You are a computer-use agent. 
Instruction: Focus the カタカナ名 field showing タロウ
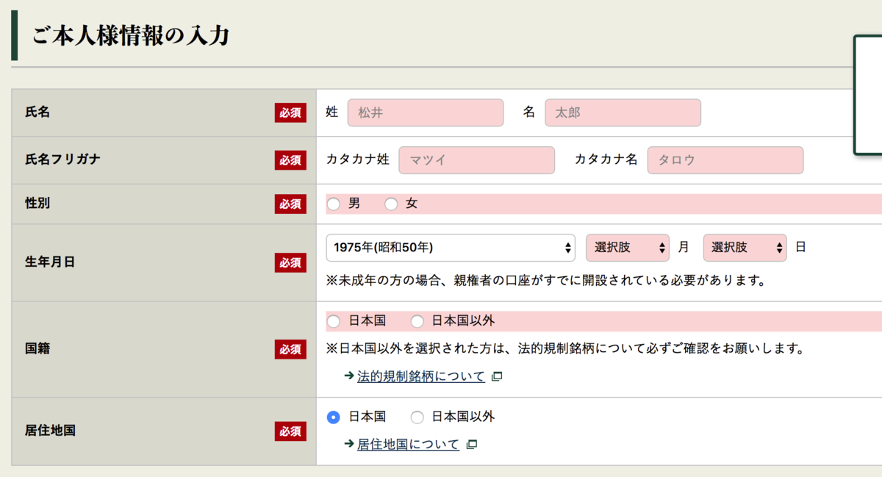pyautogui.click(x=725, y=160)
